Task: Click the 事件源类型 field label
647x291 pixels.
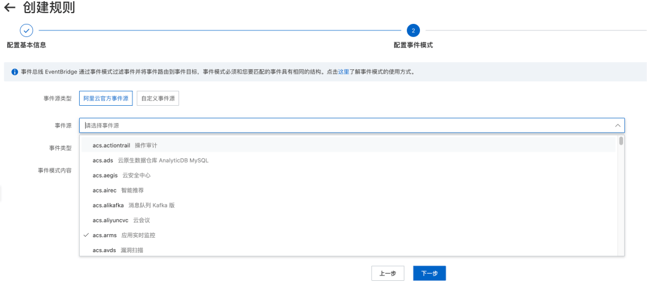Action: (x=58, y=99)
